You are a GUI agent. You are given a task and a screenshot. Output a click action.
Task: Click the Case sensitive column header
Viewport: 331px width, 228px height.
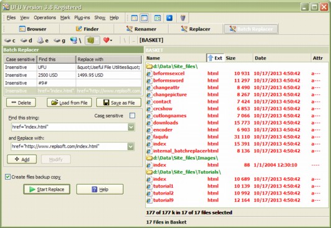point(20,59)
